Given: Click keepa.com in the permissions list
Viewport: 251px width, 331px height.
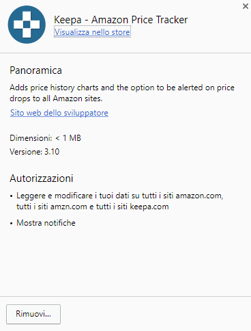Looking at the screenshot, I should point(149,207).
